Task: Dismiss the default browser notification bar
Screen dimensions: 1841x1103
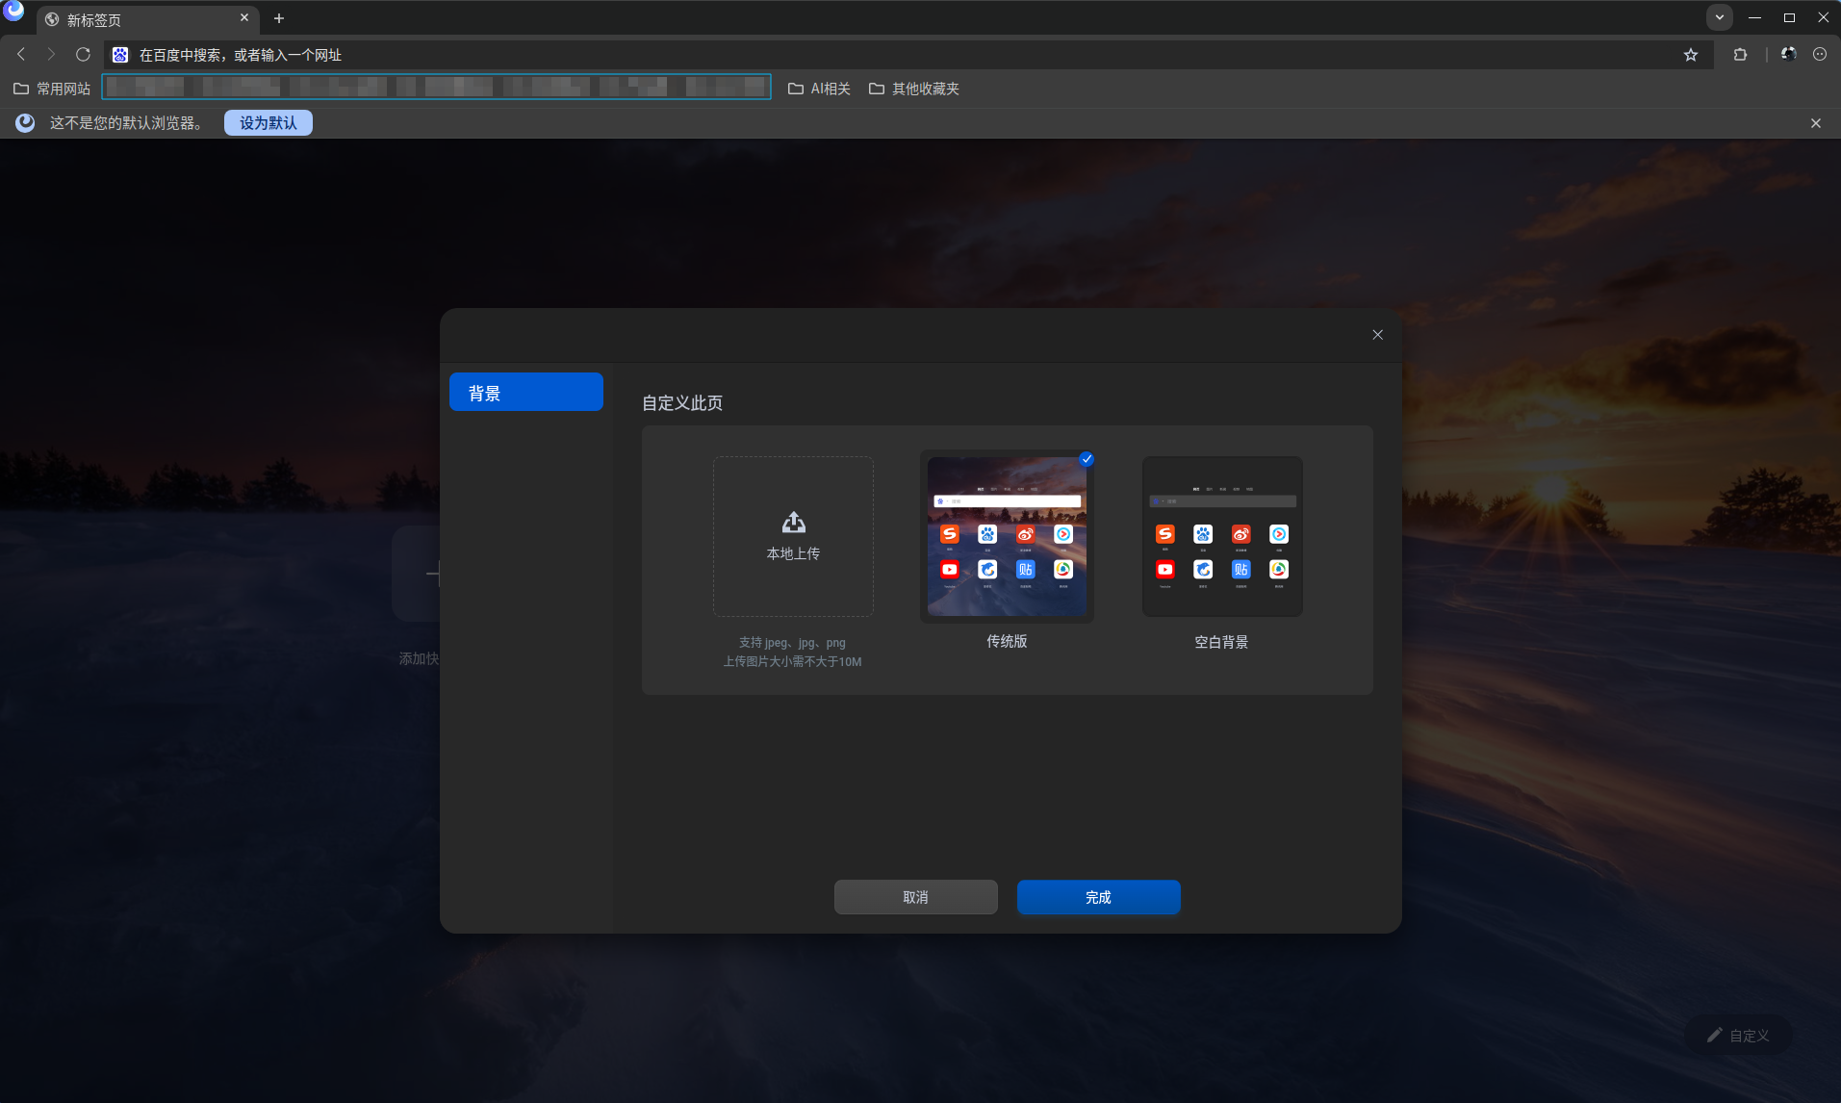Action: point(1816,123)
